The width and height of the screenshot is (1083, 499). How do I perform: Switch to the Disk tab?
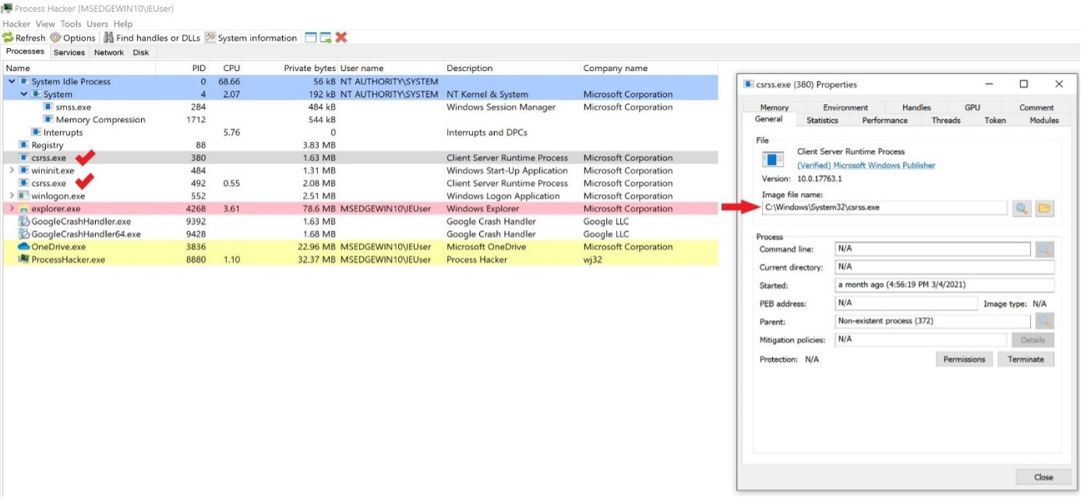click(141, 52)
